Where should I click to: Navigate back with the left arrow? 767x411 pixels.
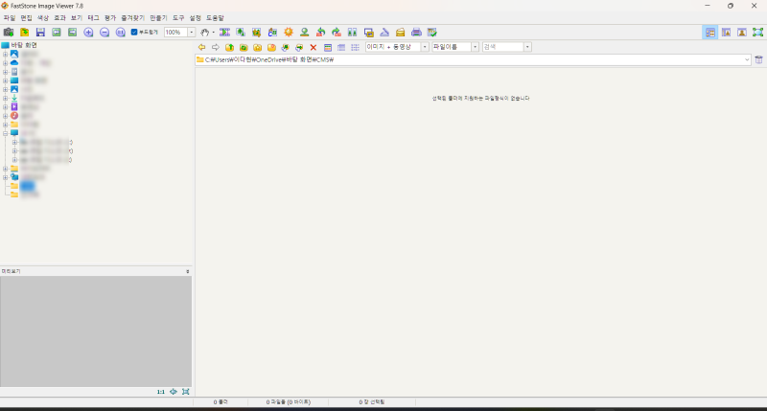pos(201,47)
